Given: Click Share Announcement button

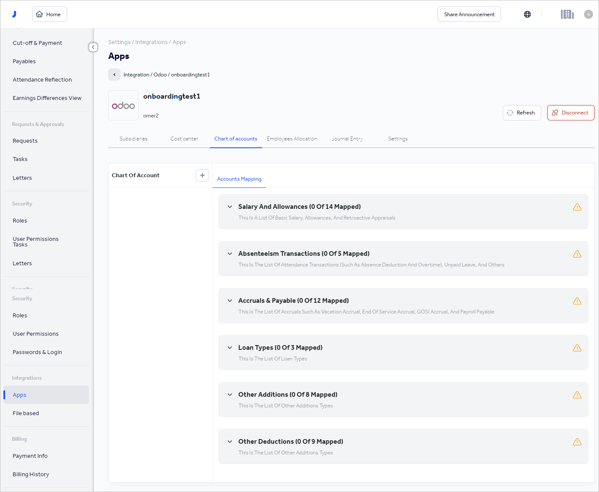Looking at the screenshot, I should [x=469, y=15].
